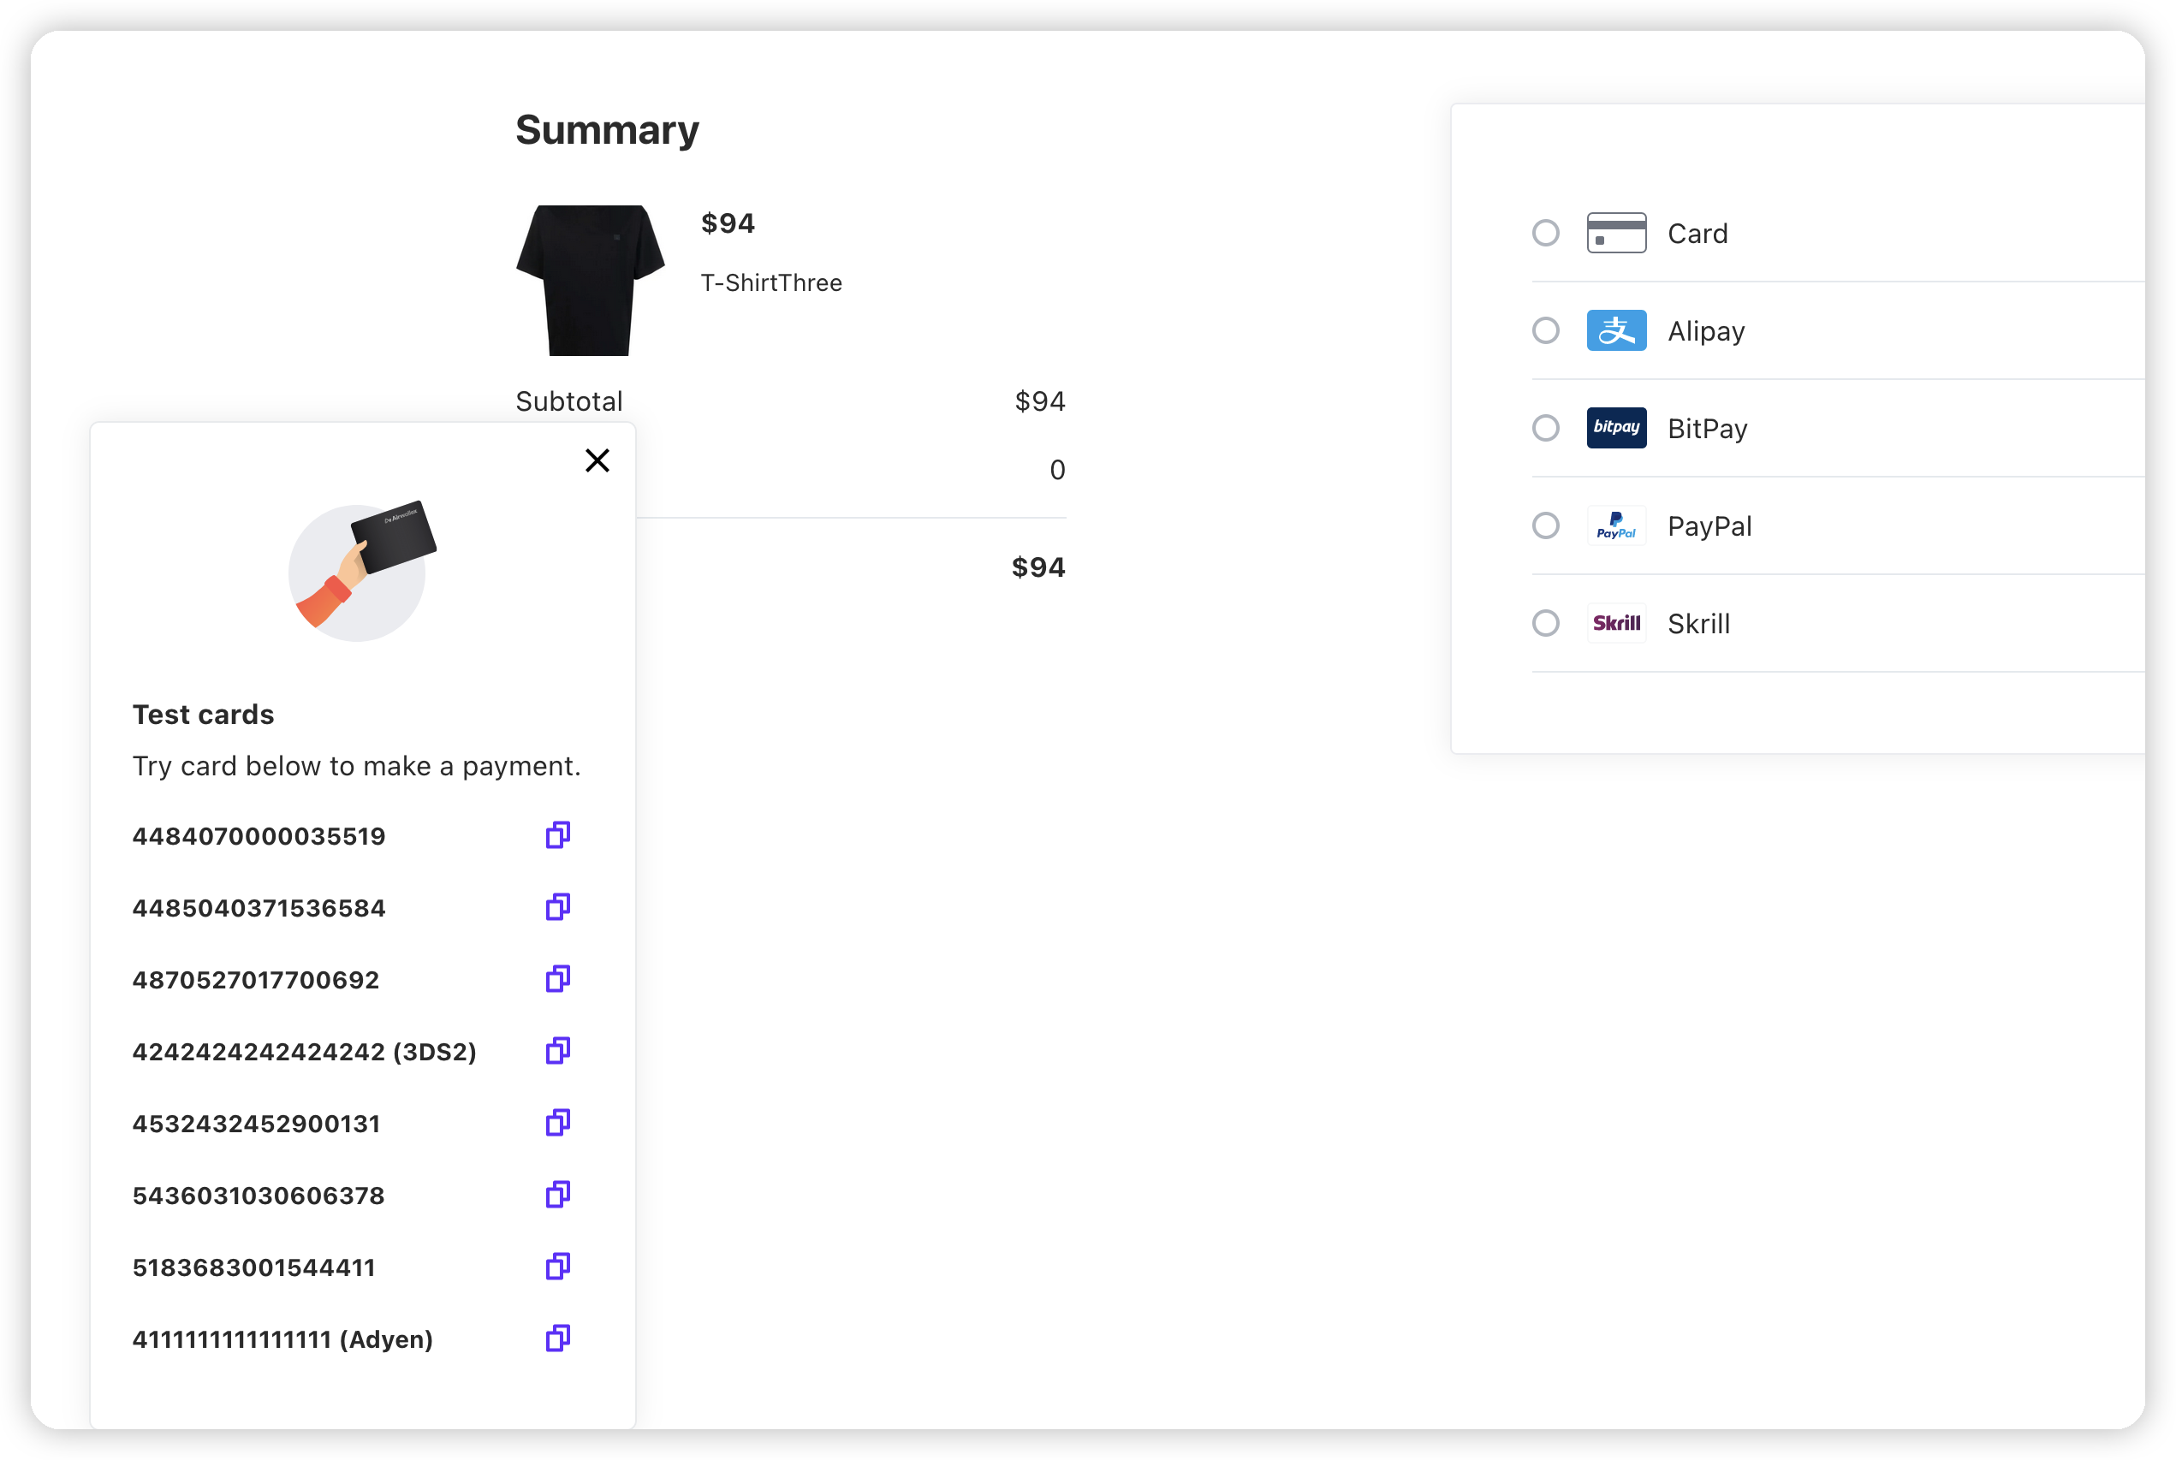Image resolution: width=2176 pixels, height=1460 pixels.
Task: Click the PayPal payment label
Action: [1709, 526]
